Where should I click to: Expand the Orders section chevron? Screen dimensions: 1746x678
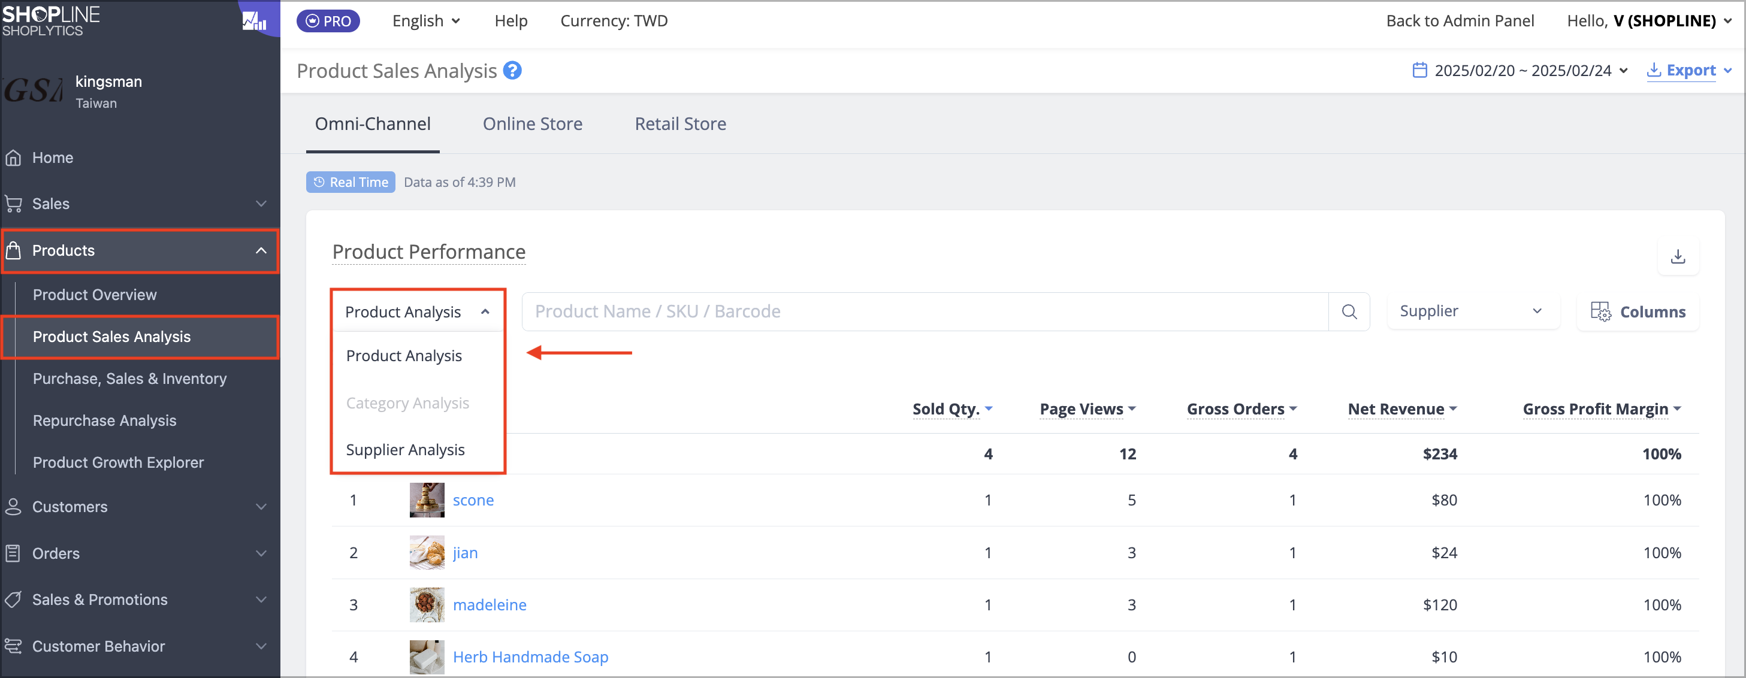[261, 553]
